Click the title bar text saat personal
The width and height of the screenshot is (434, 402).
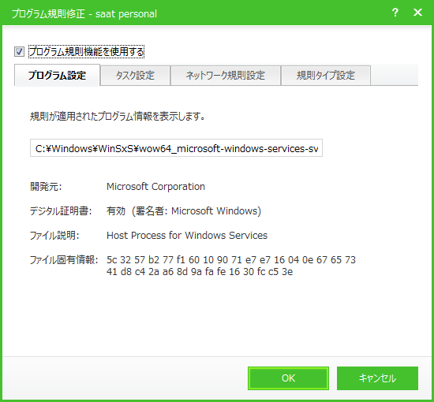(x=126, y=14)
